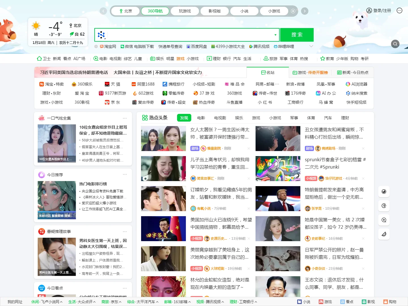Open the login/register user icon

369,10
